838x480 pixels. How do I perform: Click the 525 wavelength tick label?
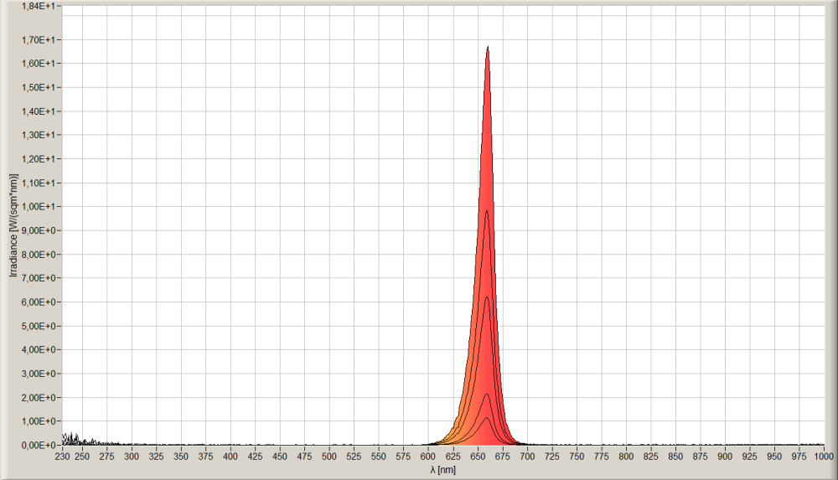pos(354,457)
